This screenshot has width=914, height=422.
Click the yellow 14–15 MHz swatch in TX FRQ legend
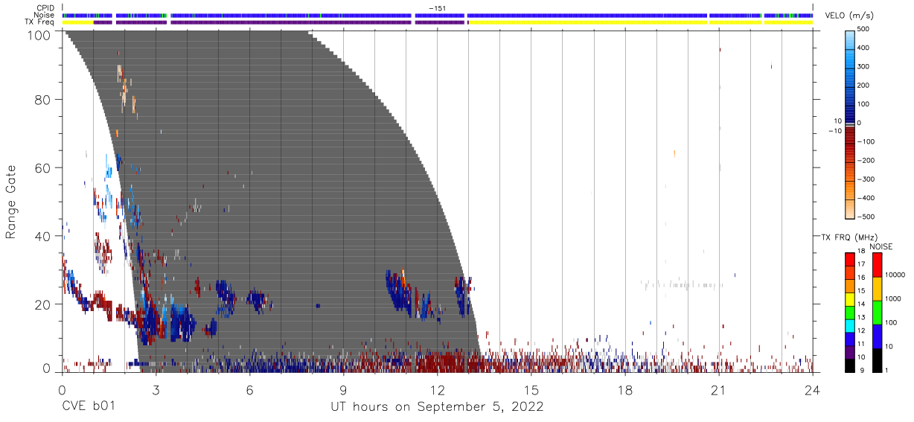[x=850, y=299]
